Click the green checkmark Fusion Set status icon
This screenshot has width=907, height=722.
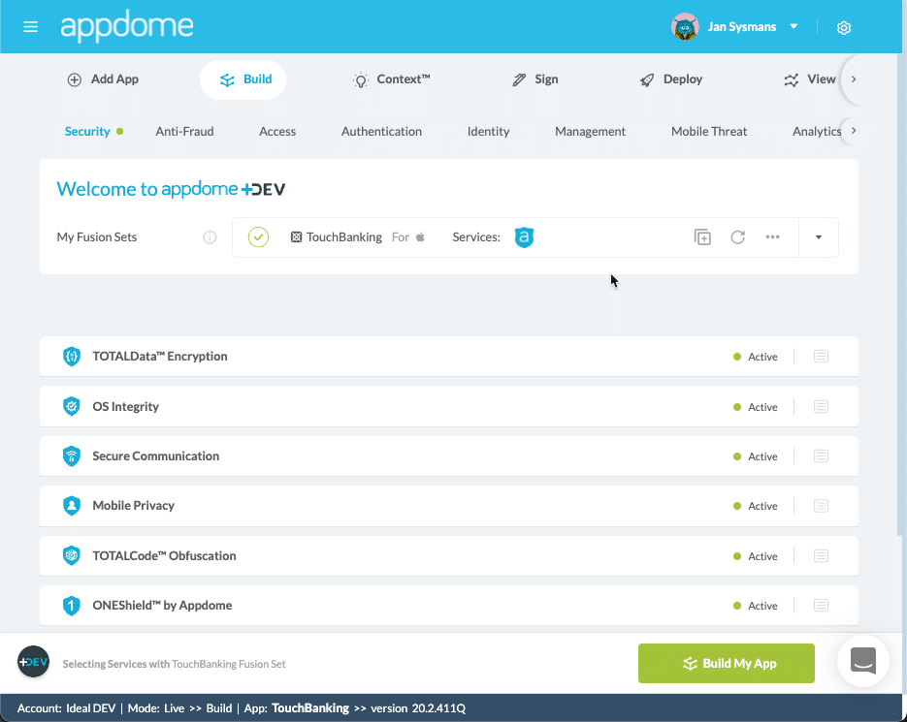(258, 237)
